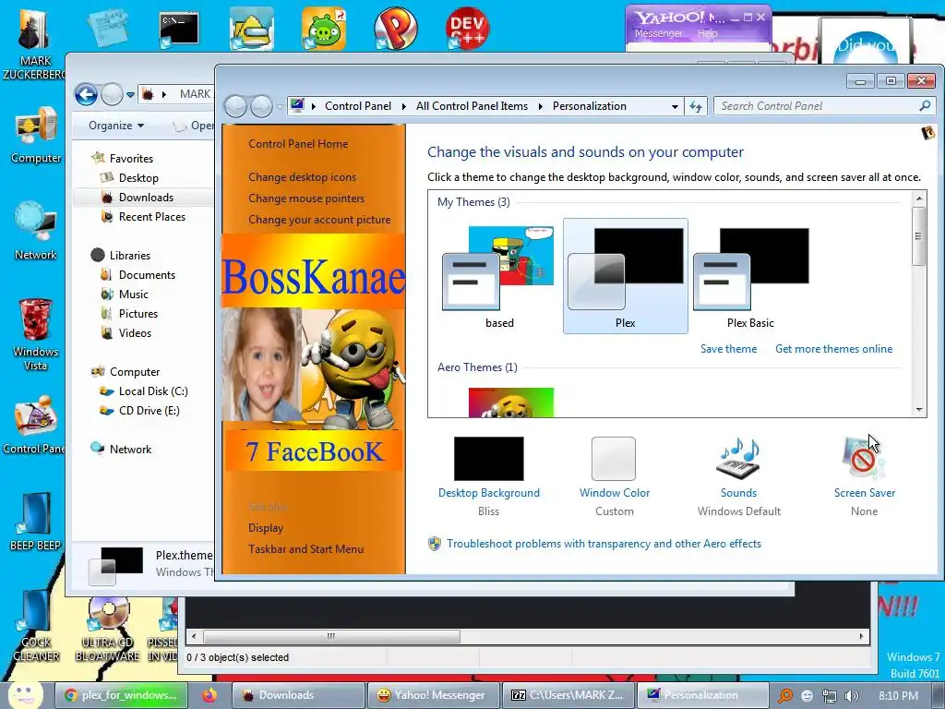Screen dimensions: 945x709
Task: Open the ULTRA CD BLOATWARE disc icon
Action: (x=108, y=627)
